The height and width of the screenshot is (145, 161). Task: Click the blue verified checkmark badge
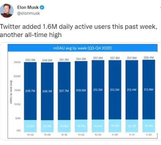pyautogui.click(x=42, y=7)
